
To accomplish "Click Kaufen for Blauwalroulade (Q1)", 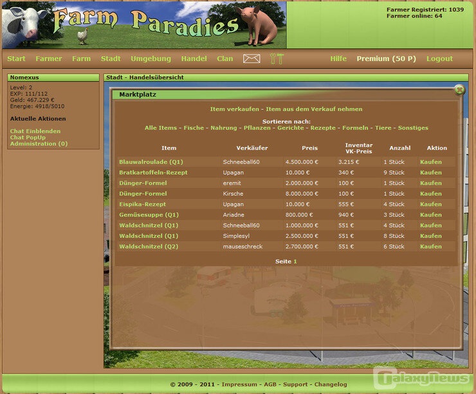I will pos(431,162).
